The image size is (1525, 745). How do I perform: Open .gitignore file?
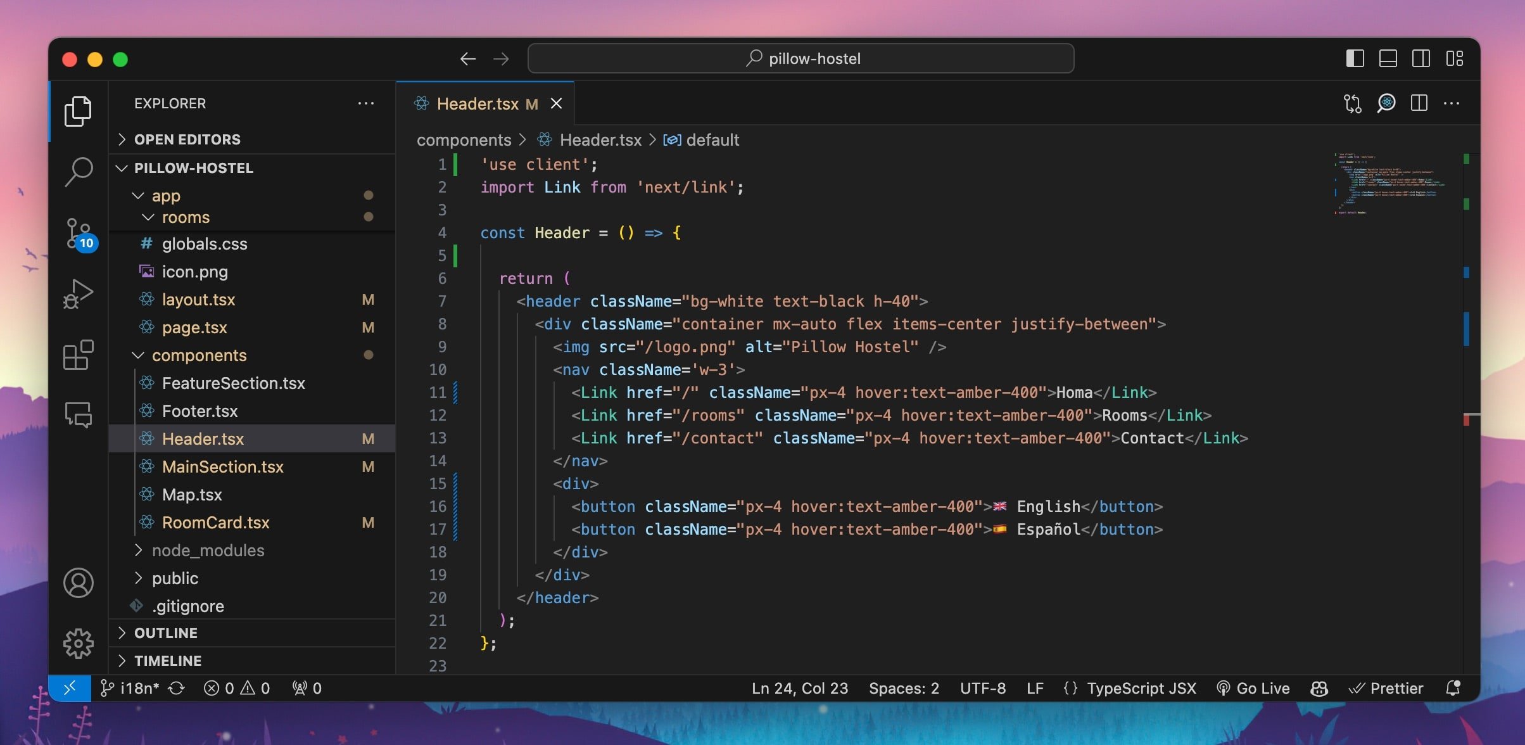click(x=252, y=606)
